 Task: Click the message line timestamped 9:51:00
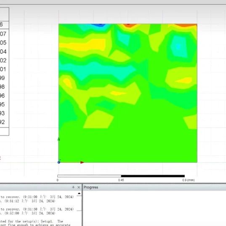pyautogui.click(x=37, y=197)
